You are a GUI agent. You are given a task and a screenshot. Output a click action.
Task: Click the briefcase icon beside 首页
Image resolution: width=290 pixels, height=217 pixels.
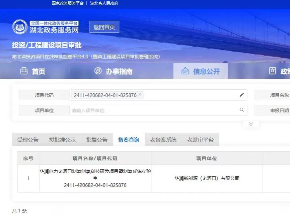pos(24,71)
